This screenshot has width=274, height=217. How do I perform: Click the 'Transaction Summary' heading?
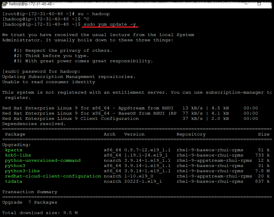point(30,192)
